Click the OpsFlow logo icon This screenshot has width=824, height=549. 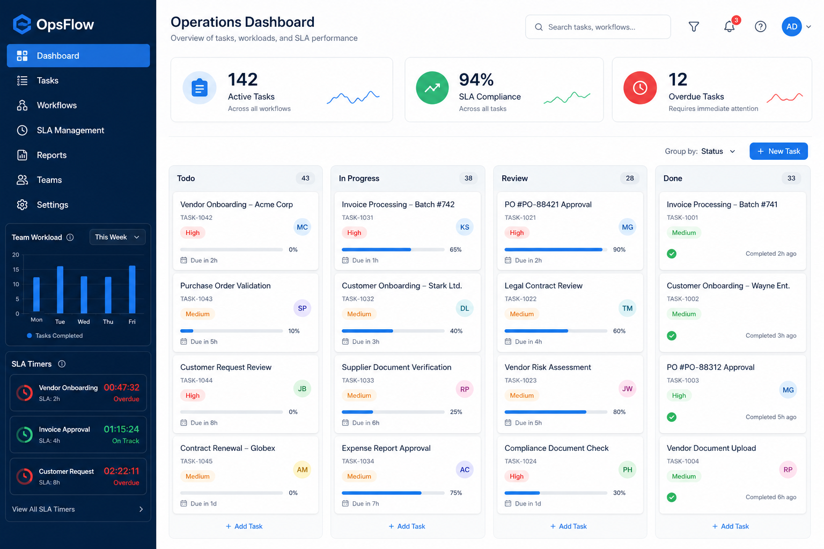[22, 24]
